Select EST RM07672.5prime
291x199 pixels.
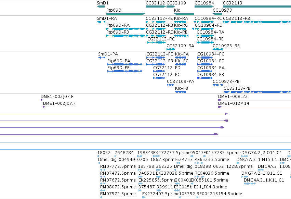[x=103, y=184]
